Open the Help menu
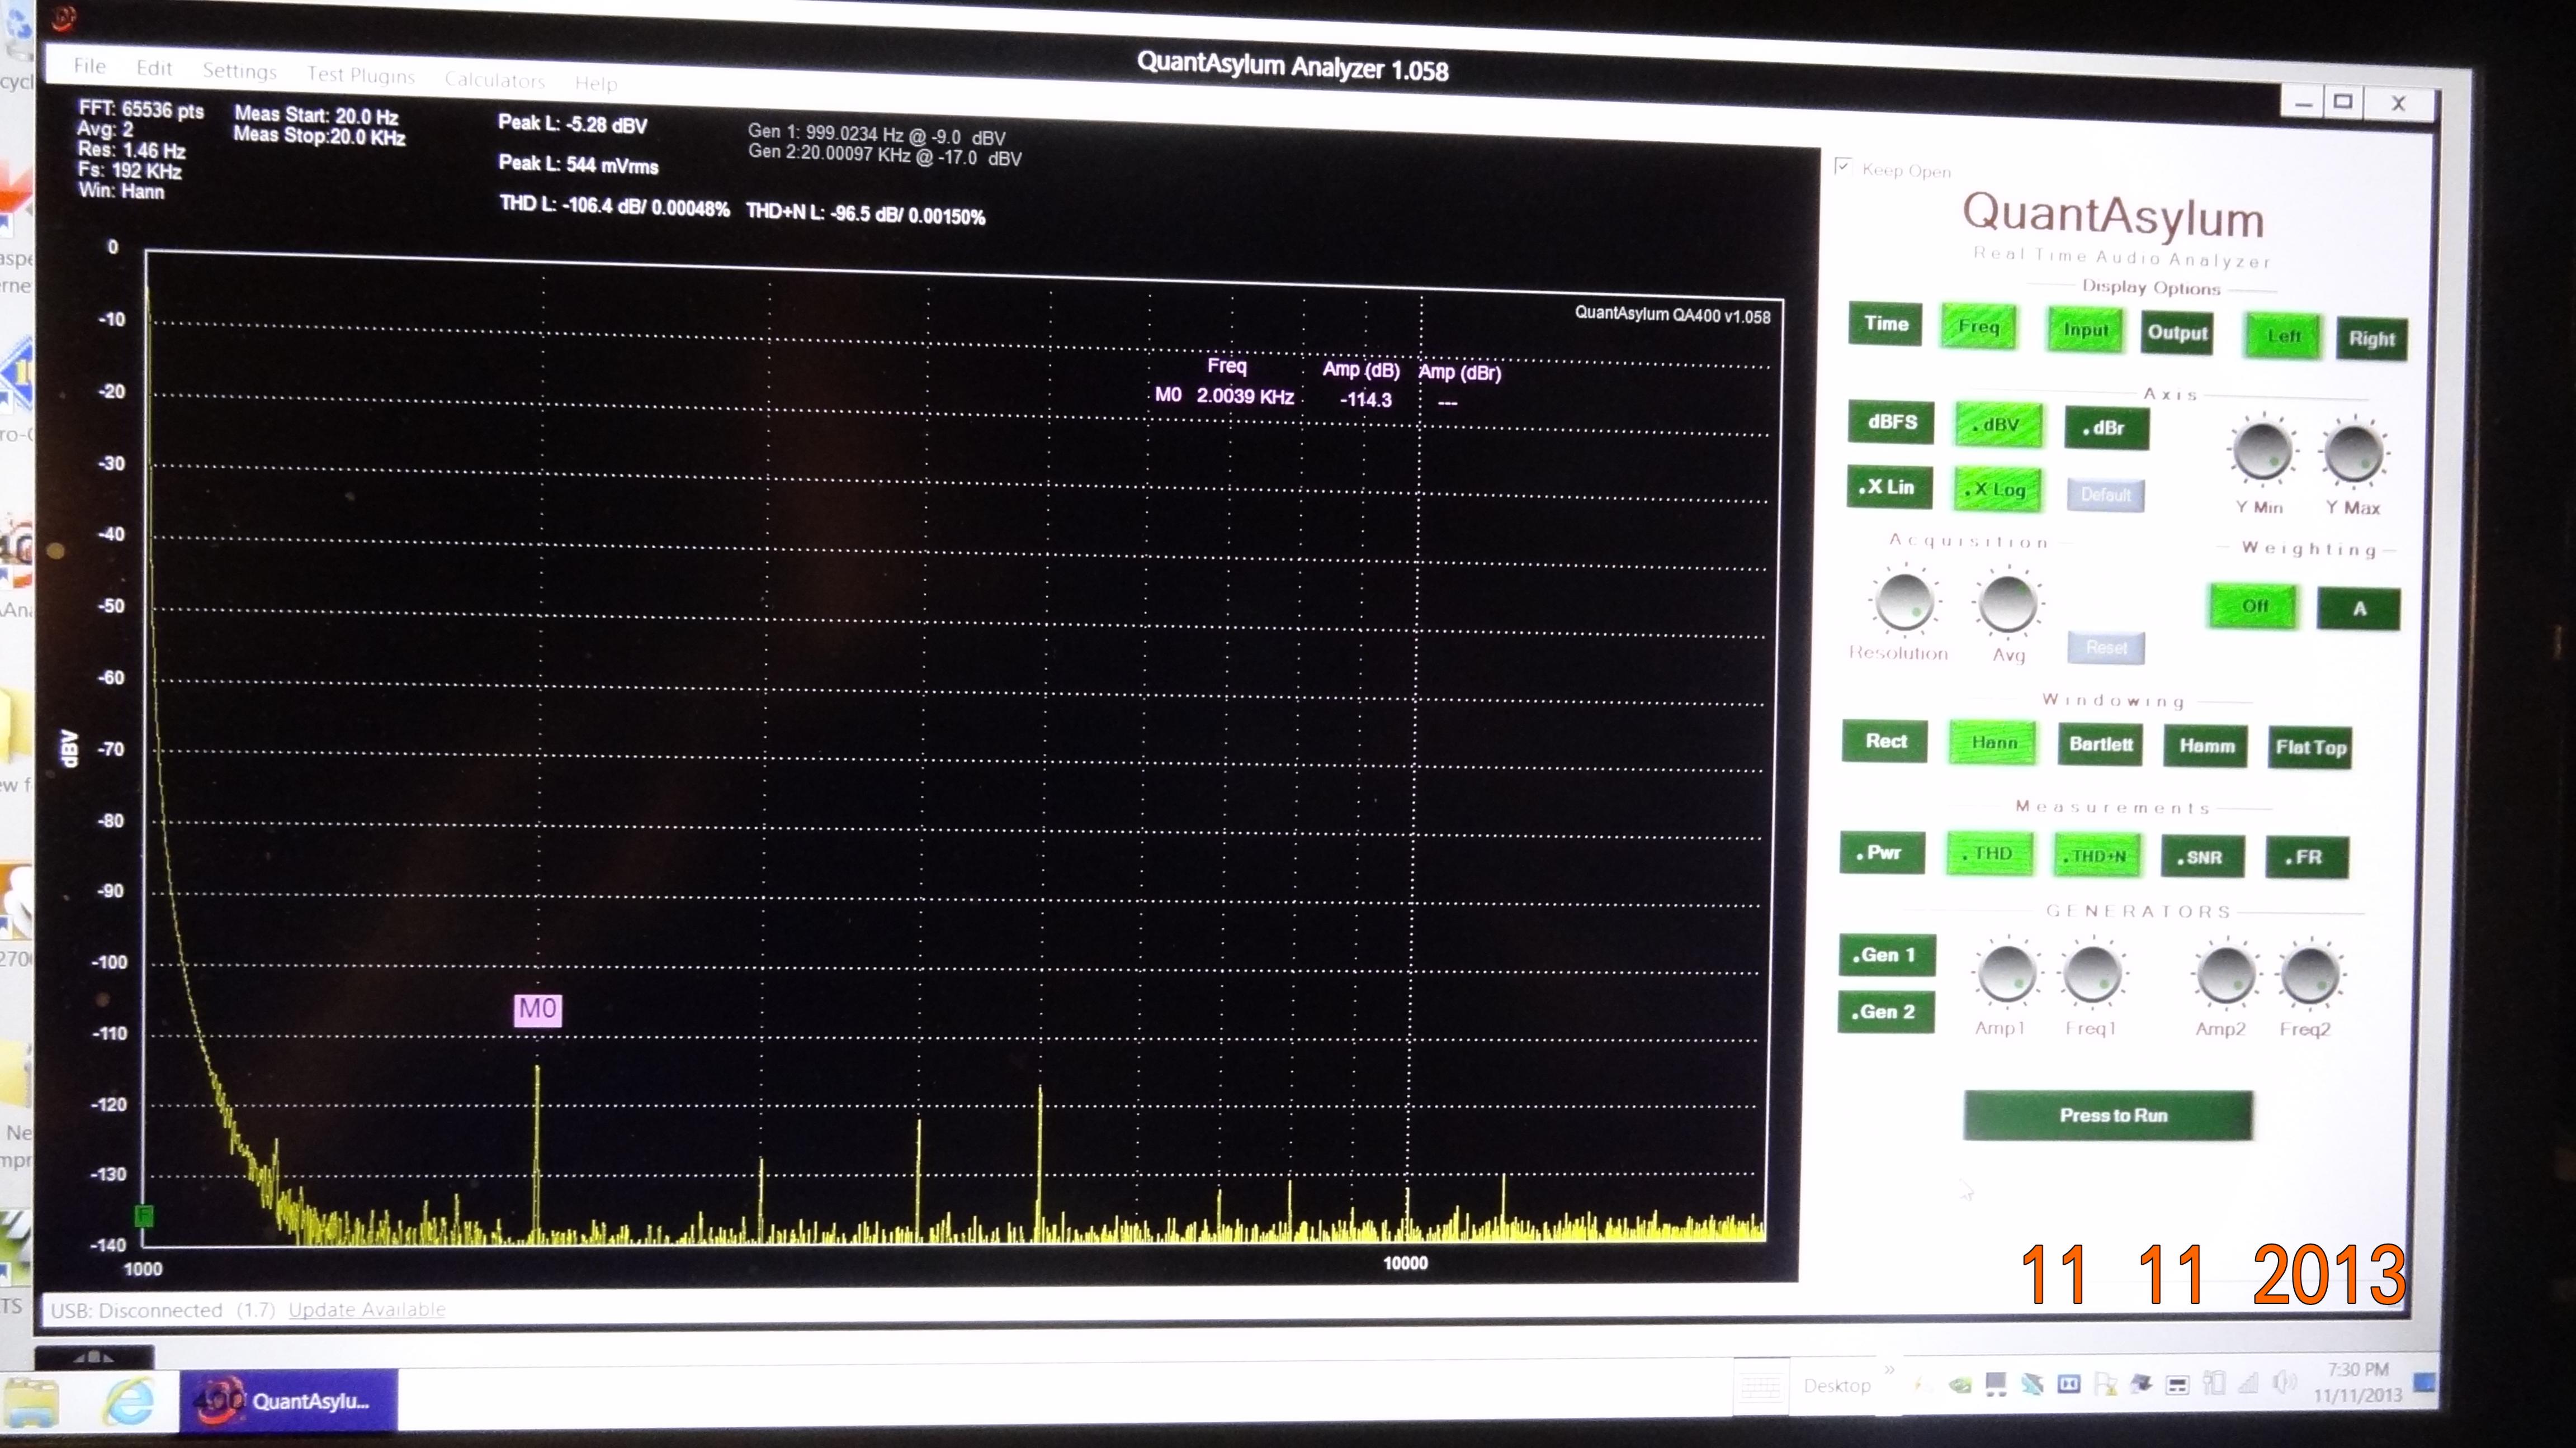The height and width of the screenshot is (1448, 2576). coord(596,83)
